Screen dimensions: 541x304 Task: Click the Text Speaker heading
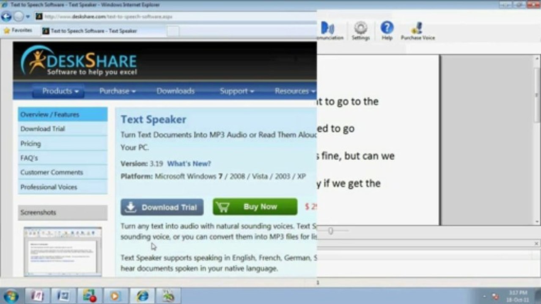pyautogui.click(x=153, y=119)
